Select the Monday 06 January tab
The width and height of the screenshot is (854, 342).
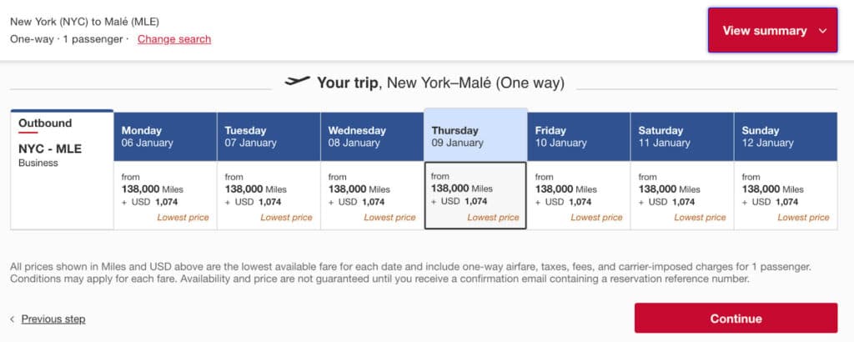[x=165, y=136]
